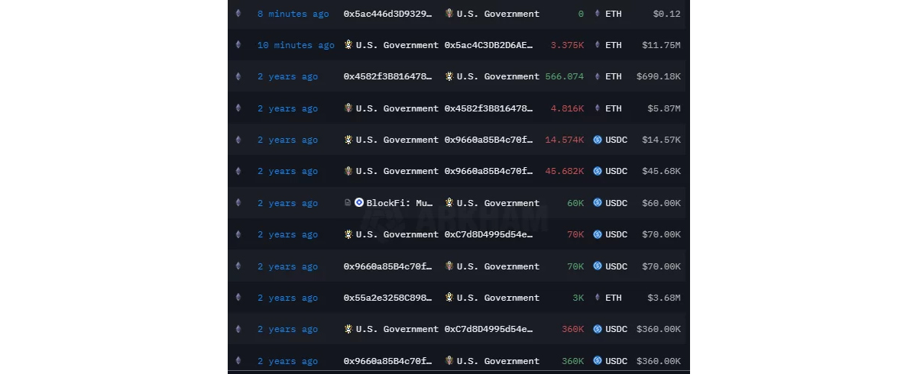The height and width of the screenshot is (374, 917).
Task: Click the Ethereum chain icon in the $11.75M row
Action: tap(238, 45)
